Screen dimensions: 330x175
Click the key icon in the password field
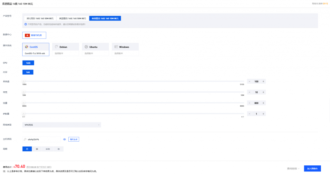(x=25, y=139)
